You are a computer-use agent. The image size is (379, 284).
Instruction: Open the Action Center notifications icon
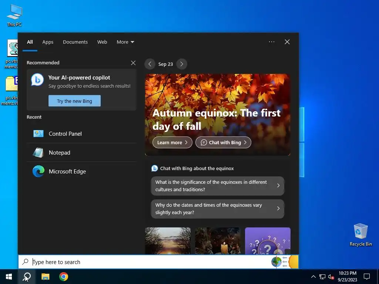pyautogui.click(x=367, y=277)
